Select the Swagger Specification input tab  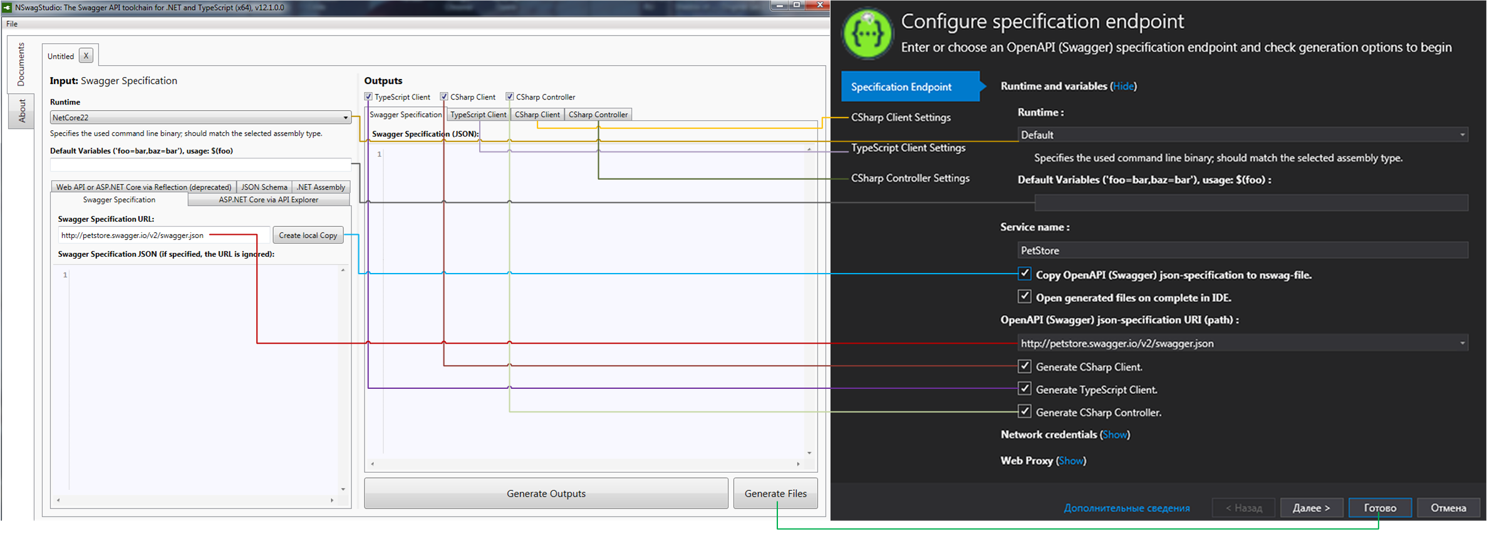(119, 200)
